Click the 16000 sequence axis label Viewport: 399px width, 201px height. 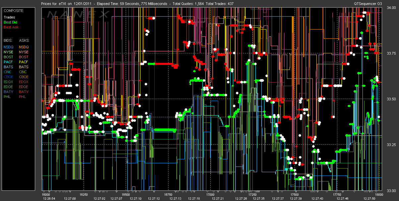click(46, 194)
